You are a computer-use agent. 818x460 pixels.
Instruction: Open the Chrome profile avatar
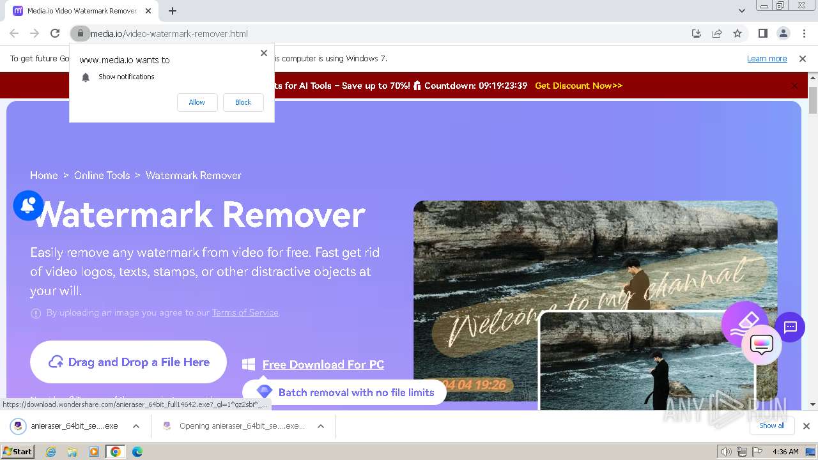[783, 34]
